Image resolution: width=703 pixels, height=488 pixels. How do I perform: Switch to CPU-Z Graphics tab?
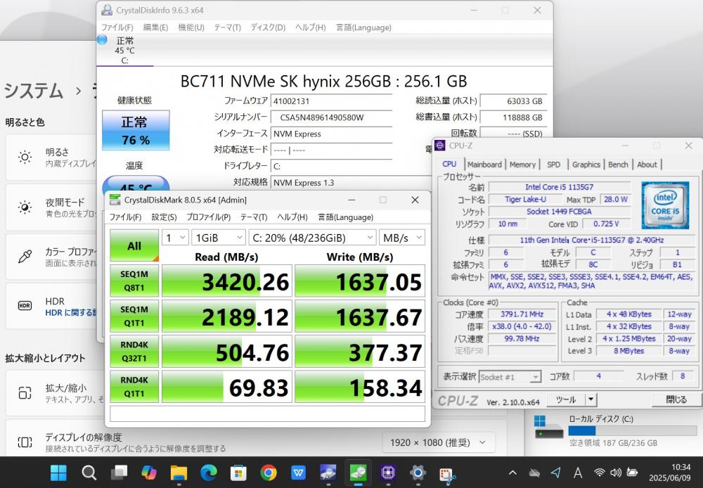point(586,165)
